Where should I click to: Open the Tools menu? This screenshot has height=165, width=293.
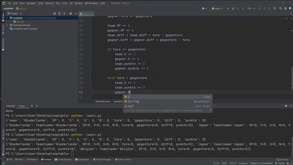[65, 3]
